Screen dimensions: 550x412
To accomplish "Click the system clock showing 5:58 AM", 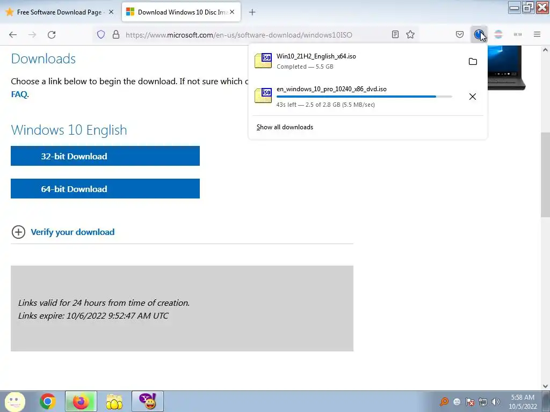I will click(523, 401).
